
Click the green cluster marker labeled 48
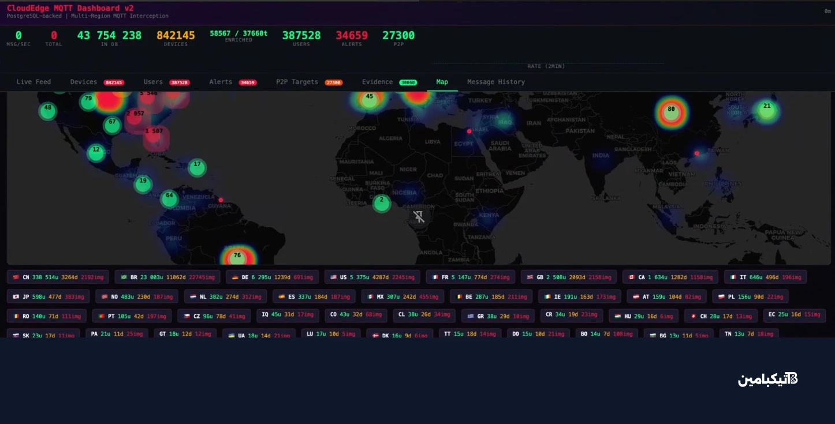pos(48,111)
